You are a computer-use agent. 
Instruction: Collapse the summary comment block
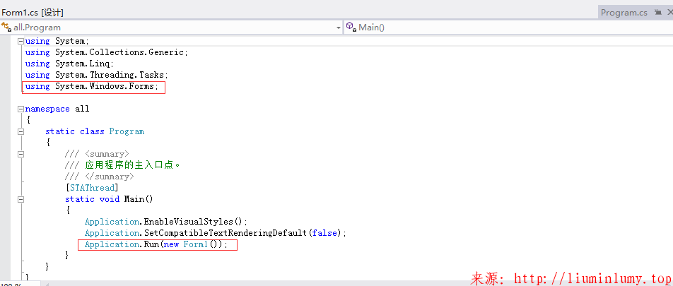[21, 154]
